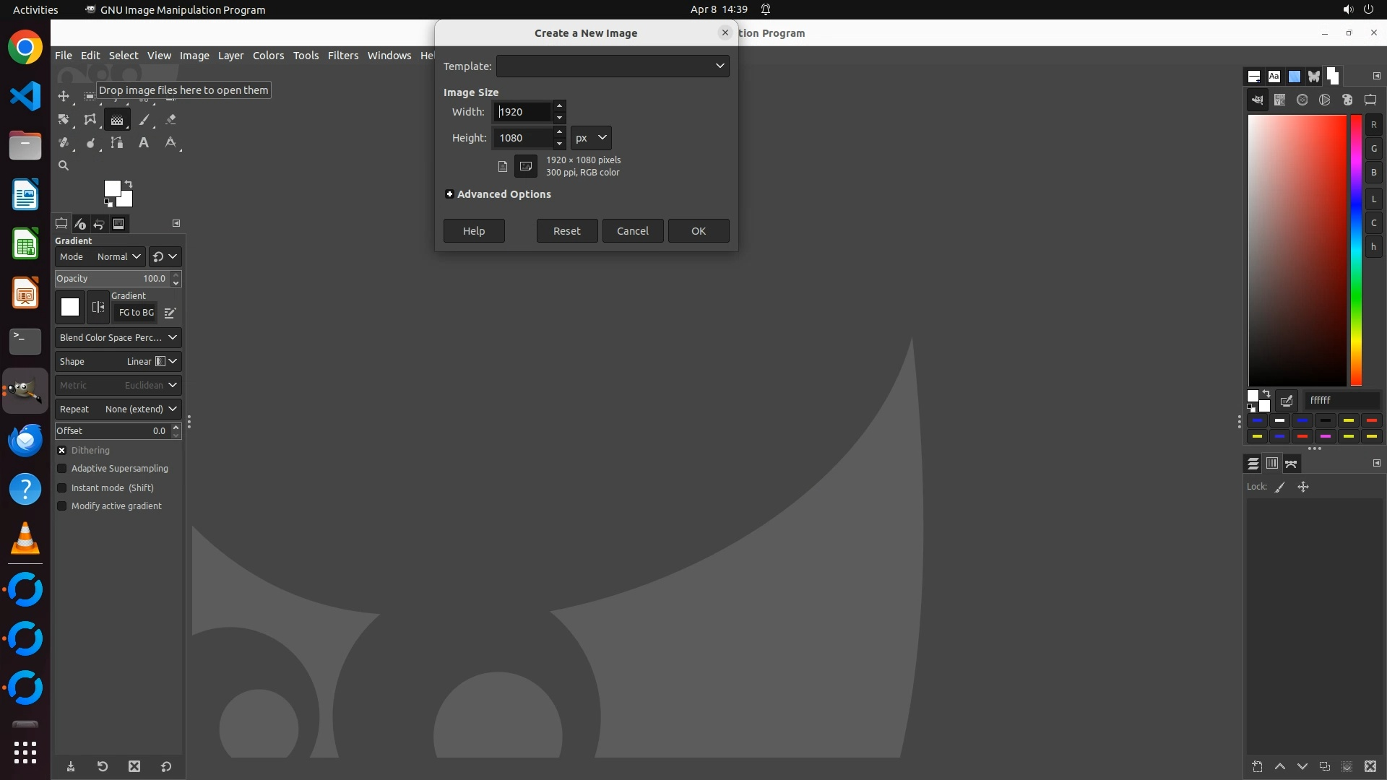The width and height of the screenshot is (1387, 780).
Task: Select the Paths tool
Action: click(x=117, y=143)
